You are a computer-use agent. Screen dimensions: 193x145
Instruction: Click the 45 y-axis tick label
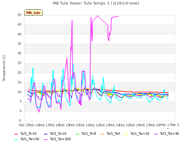[x=19, y=25]
